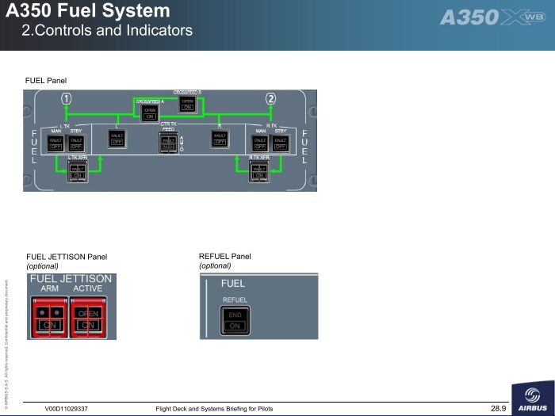Push the CROSSFEED A pushbutton
This screenshot has width=555, height=416.
click(150, 113)
